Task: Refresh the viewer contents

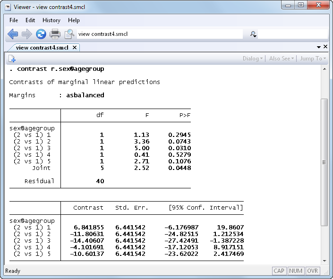Action: coord(41,34)
